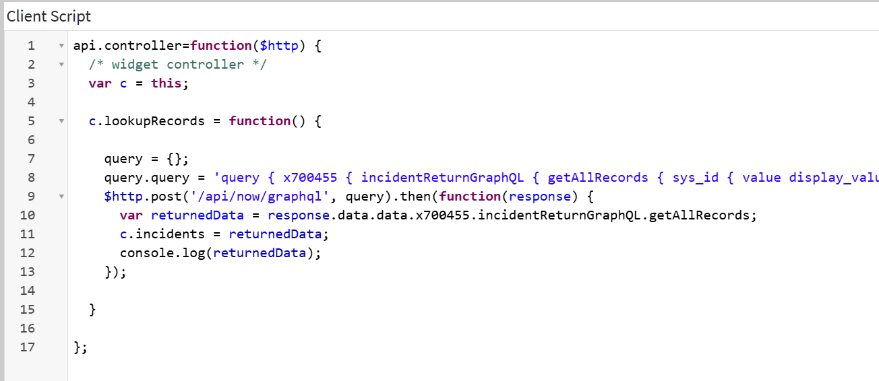The width and height of the screenshot is (879, 381).
Task: Click line number 12 in the gutter
Action: (28, 253)
